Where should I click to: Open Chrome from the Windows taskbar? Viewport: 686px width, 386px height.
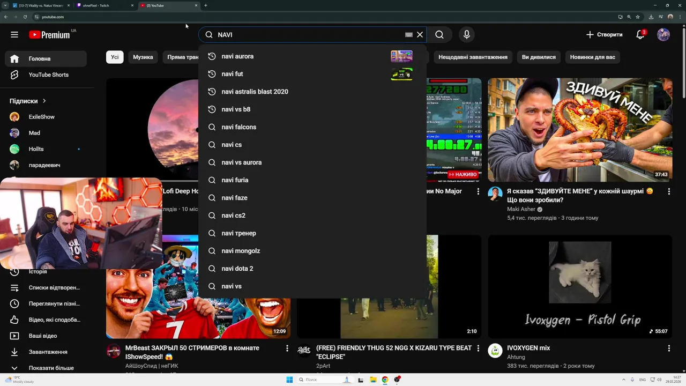click(385, 380)
